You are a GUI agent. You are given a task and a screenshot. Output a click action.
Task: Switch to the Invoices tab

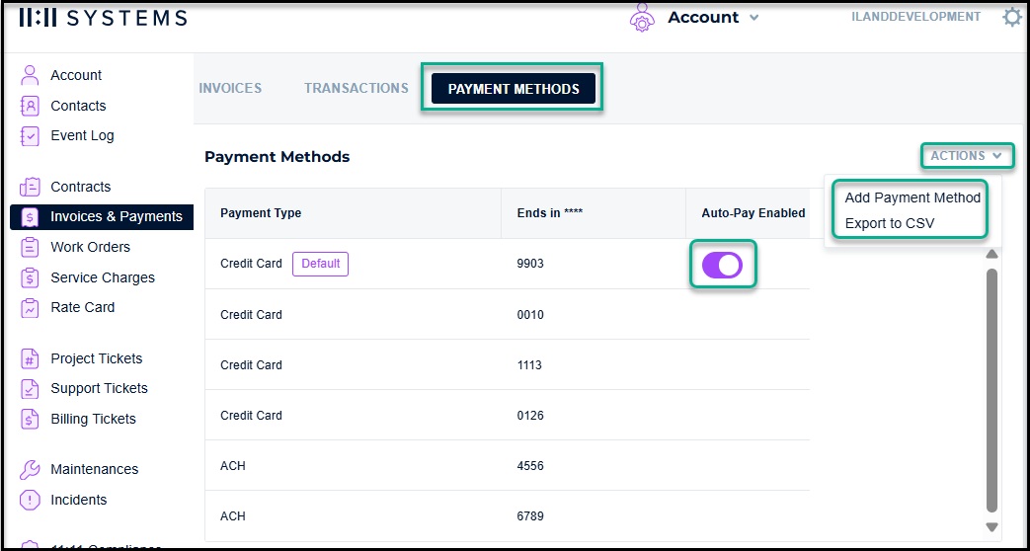click(x=230, y=88)
